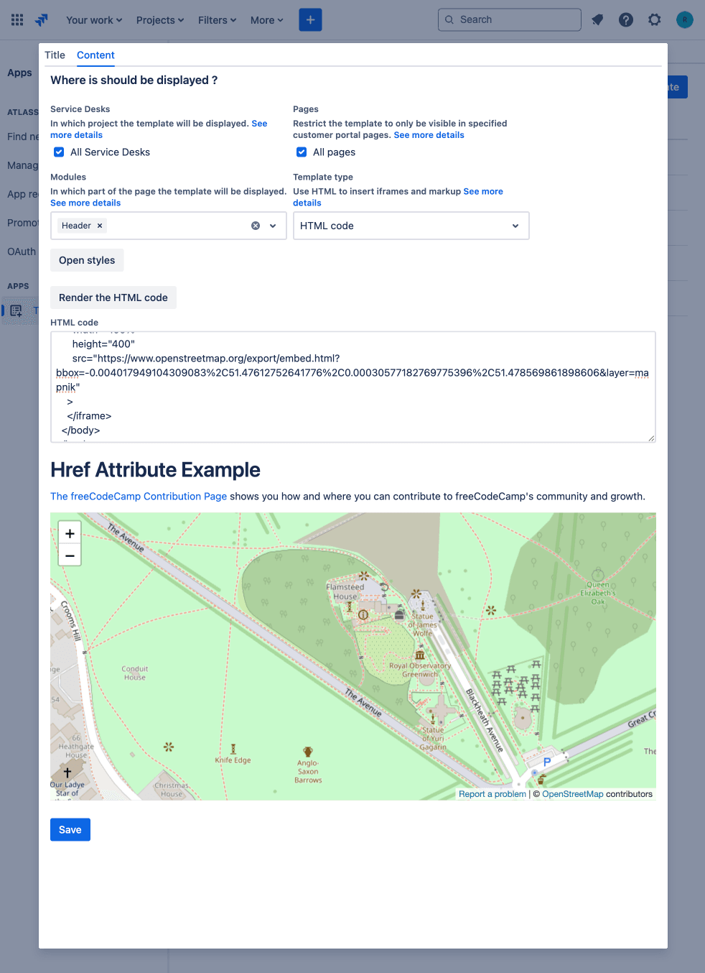This screenshot has width=705, height=973.
Task: Toggle All pages checkbox
Action: (x=302, y=152)
